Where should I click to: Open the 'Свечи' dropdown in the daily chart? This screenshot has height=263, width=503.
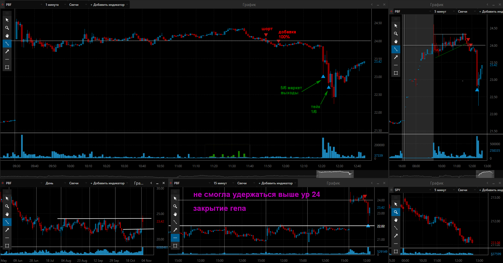[78, 183]
